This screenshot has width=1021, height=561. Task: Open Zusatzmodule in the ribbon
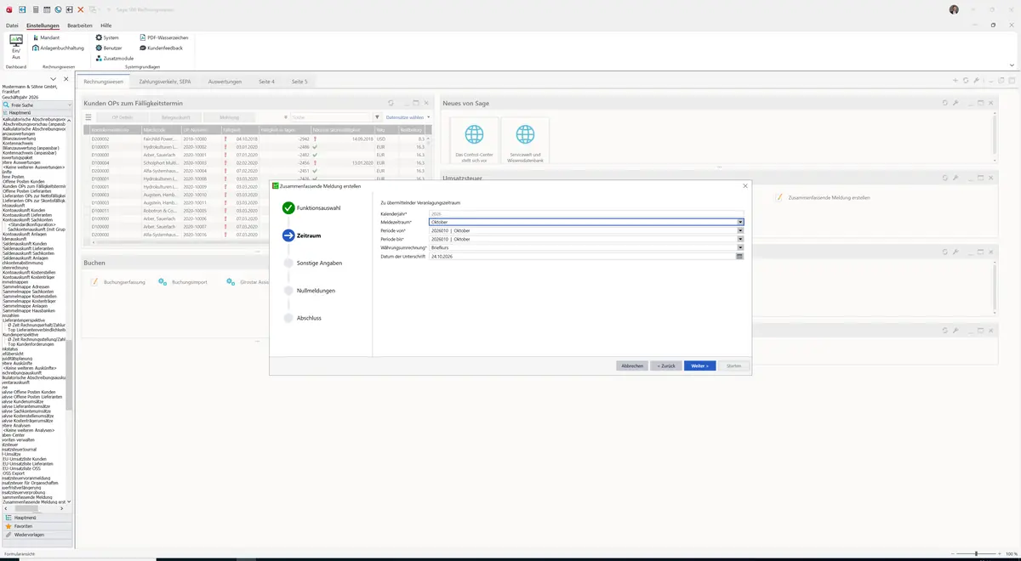click(x=114, y=58)
